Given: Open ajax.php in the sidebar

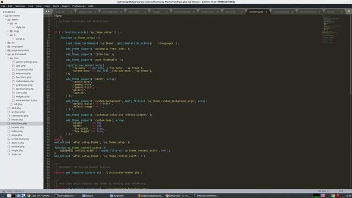Looking at the screenshot, I should (x=20, y=66).
